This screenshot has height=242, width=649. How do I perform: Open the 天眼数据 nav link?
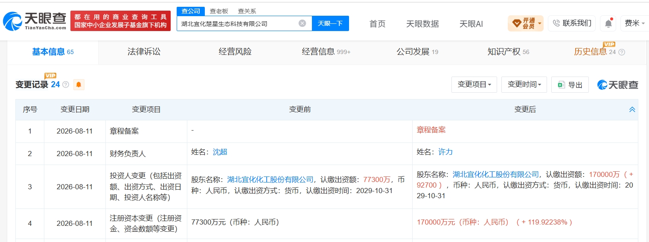[422, 24]
